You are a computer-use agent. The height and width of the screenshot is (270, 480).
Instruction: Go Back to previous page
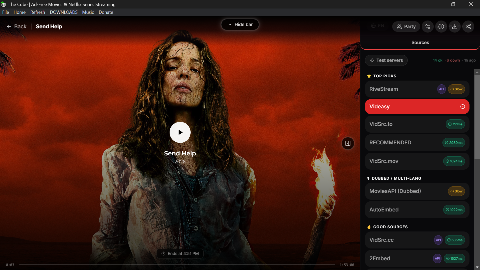pyautogui.click(x=17, y=27)
